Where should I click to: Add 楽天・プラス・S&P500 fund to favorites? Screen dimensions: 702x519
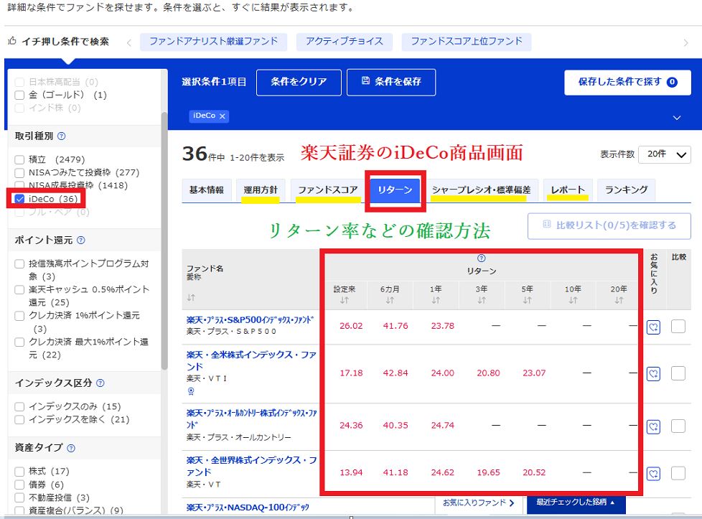[653, 327]
